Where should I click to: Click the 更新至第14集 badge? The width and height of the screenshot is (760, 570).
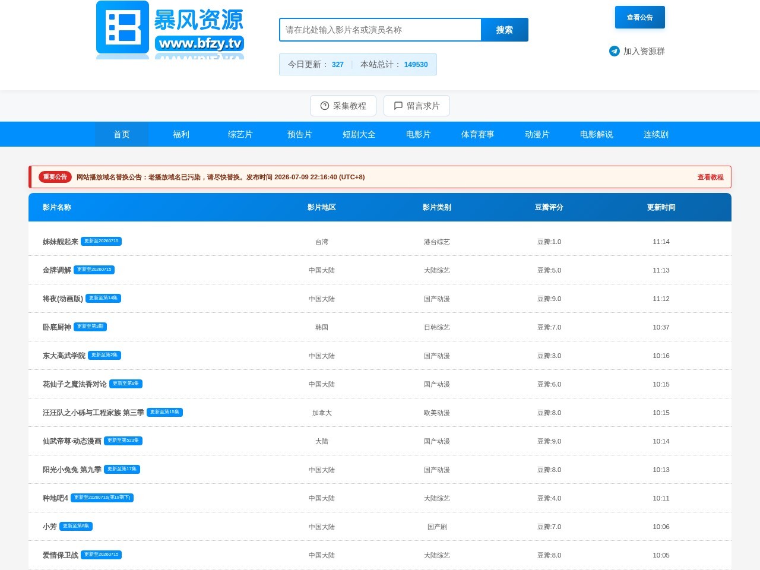coord(103,298)
